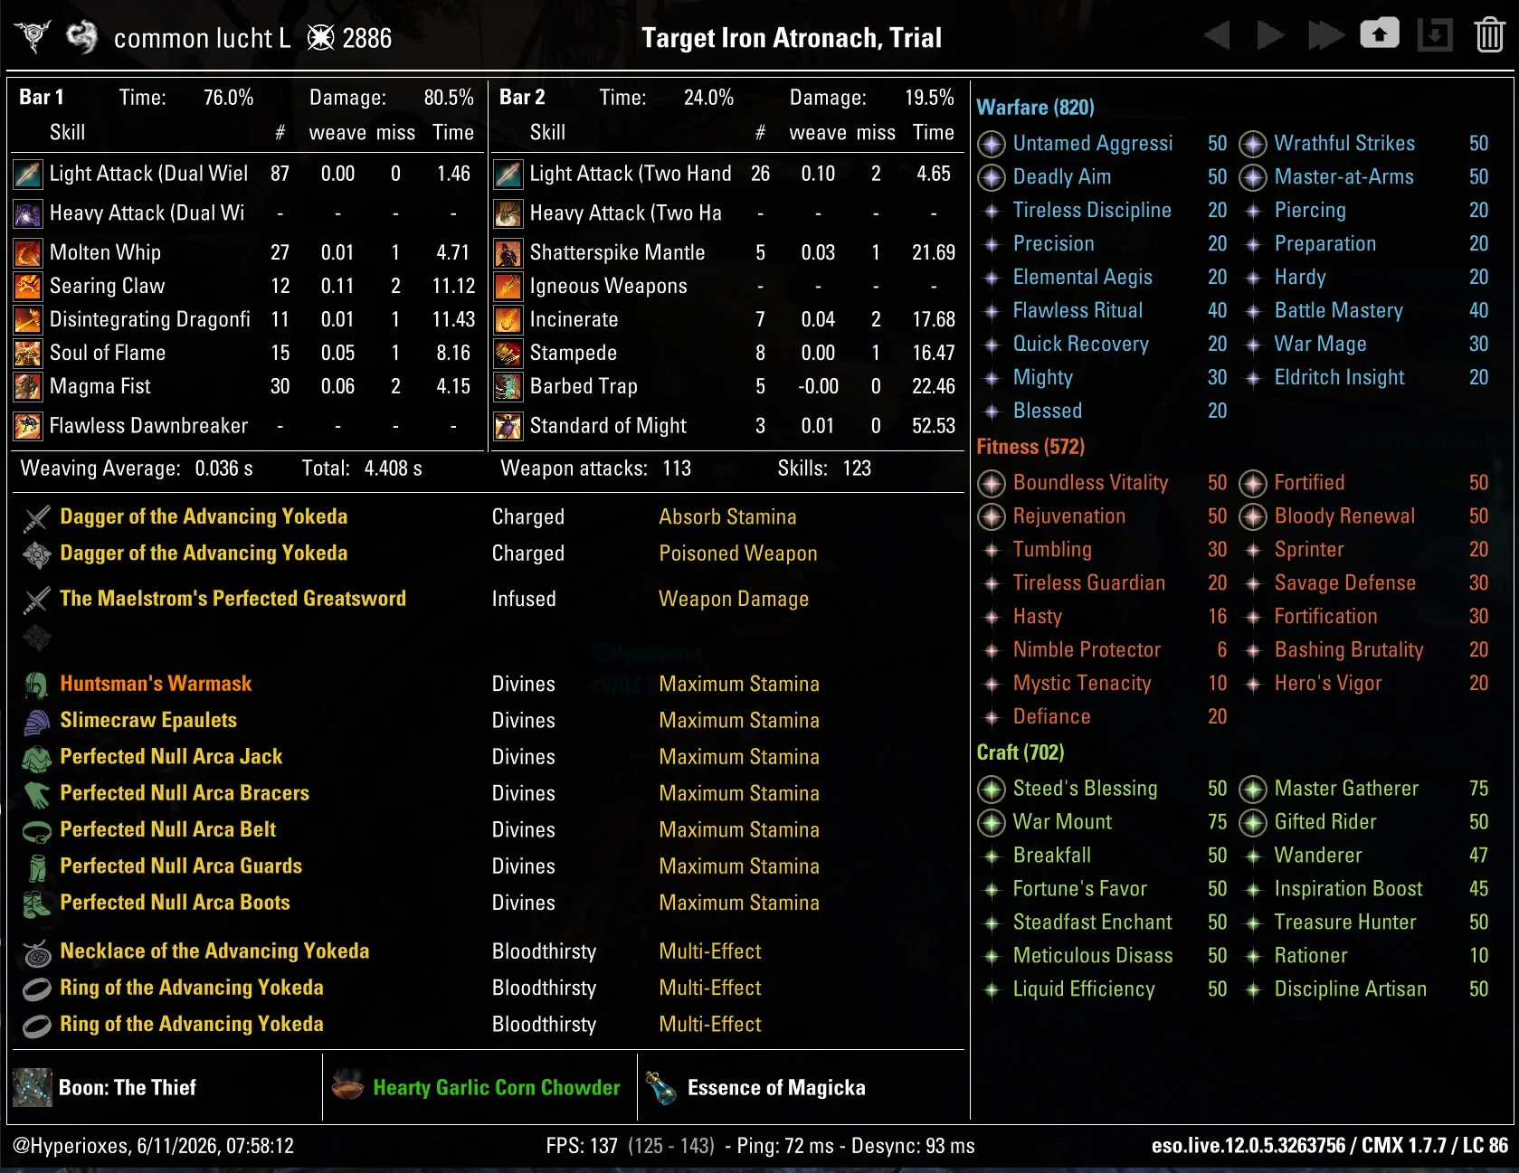Click the Perfected Null Arca Boots icon

click(36, 903)
